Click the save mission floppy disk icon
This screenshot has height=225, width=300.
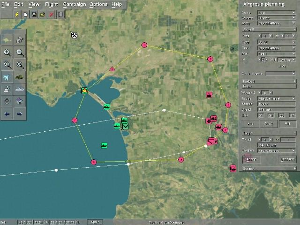click(34, 15)
